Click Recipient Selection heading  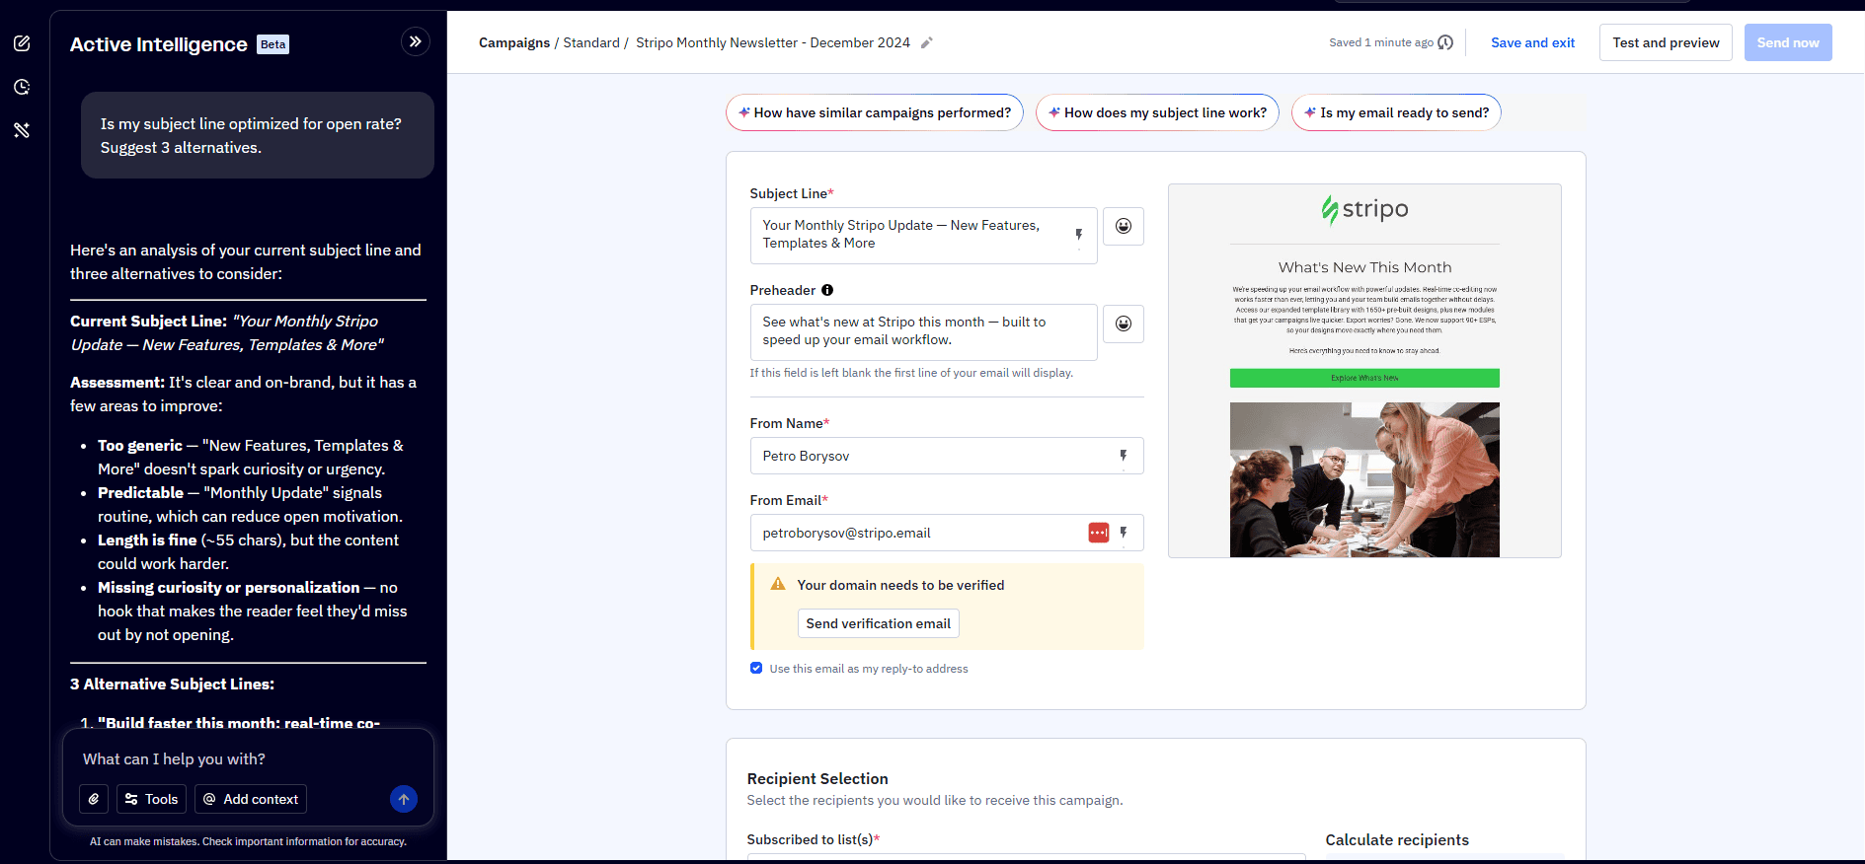817,778
